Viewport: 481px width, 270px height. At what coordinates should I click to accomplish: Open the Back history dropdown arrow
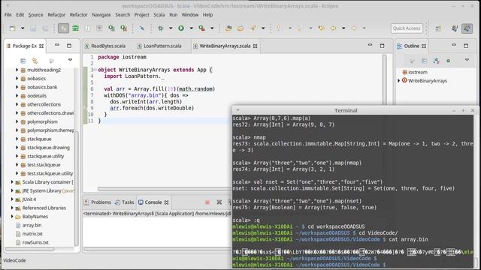pos(343,28)
